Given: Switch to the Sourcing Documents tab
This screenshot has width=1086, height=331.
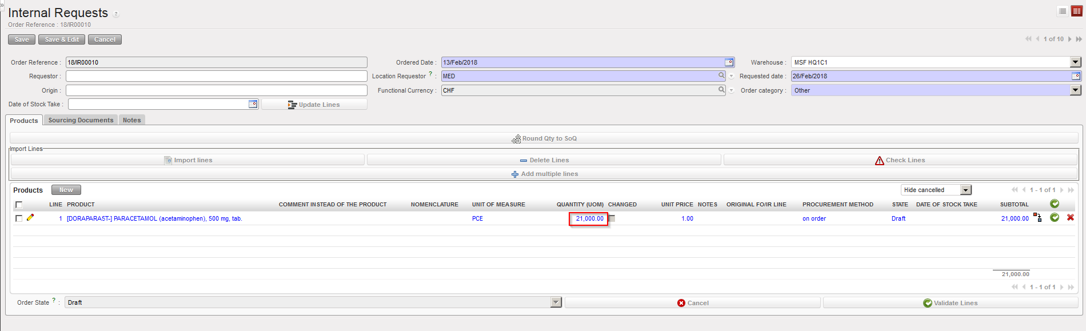Looking at the screenshot, I should (x=81, y=120).
